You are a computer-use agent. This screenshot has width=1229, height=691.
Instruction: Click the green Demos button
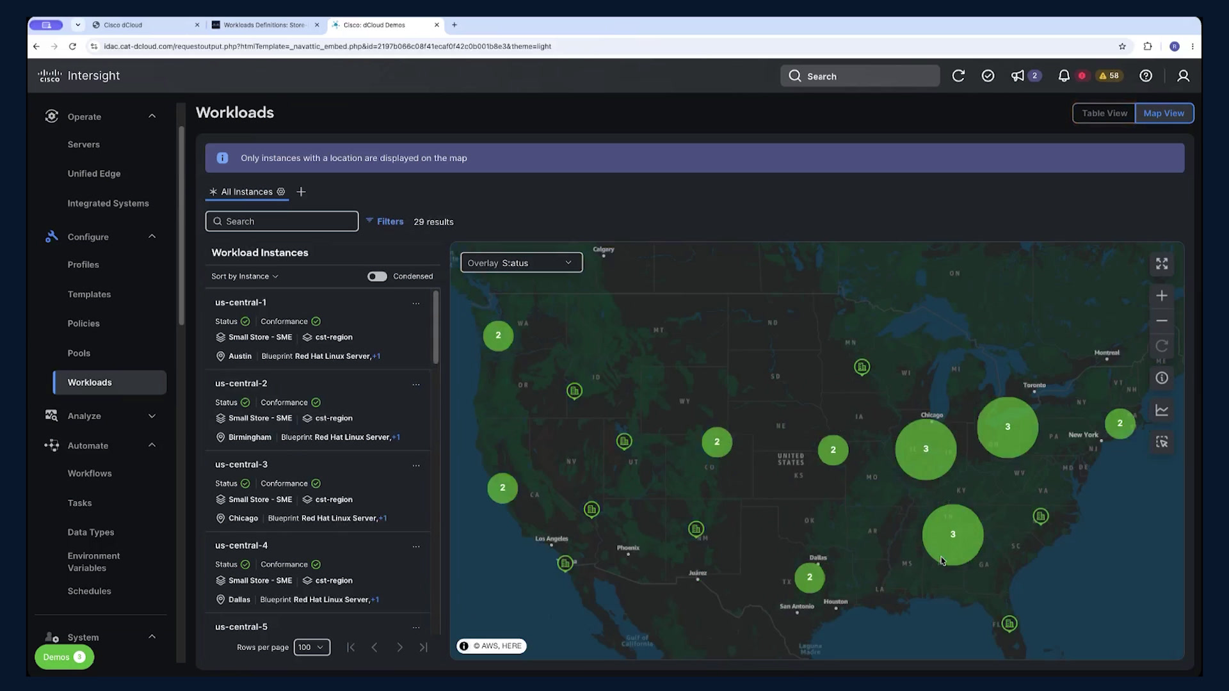point(64,657)
